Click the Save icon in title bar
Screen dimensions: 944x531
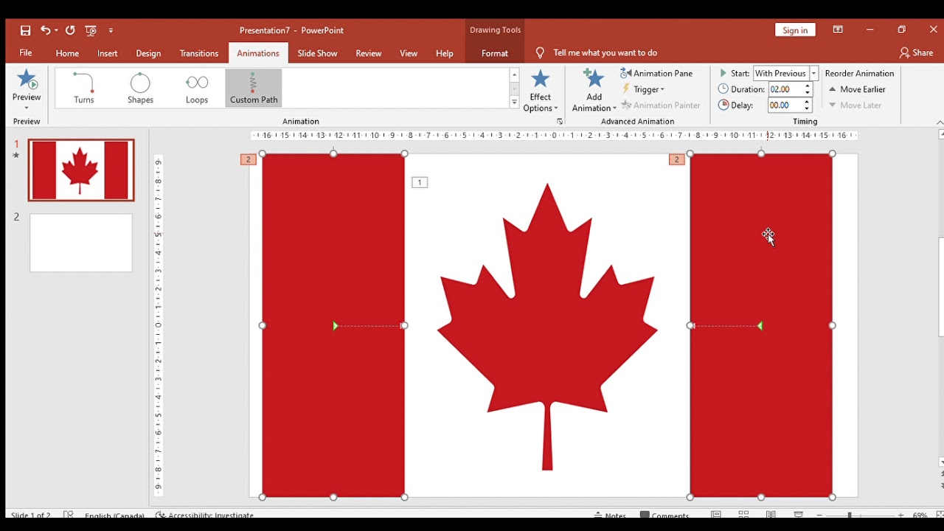(x=26, y=30)
